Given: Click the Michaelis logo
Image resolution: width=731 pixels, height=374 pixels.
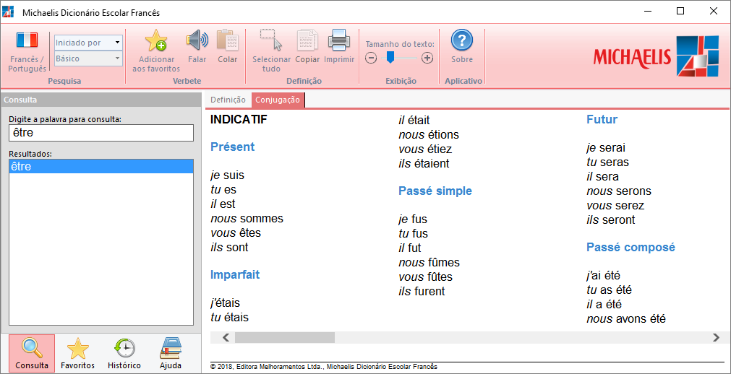Looking at the screenshot, I should point(656,56).
